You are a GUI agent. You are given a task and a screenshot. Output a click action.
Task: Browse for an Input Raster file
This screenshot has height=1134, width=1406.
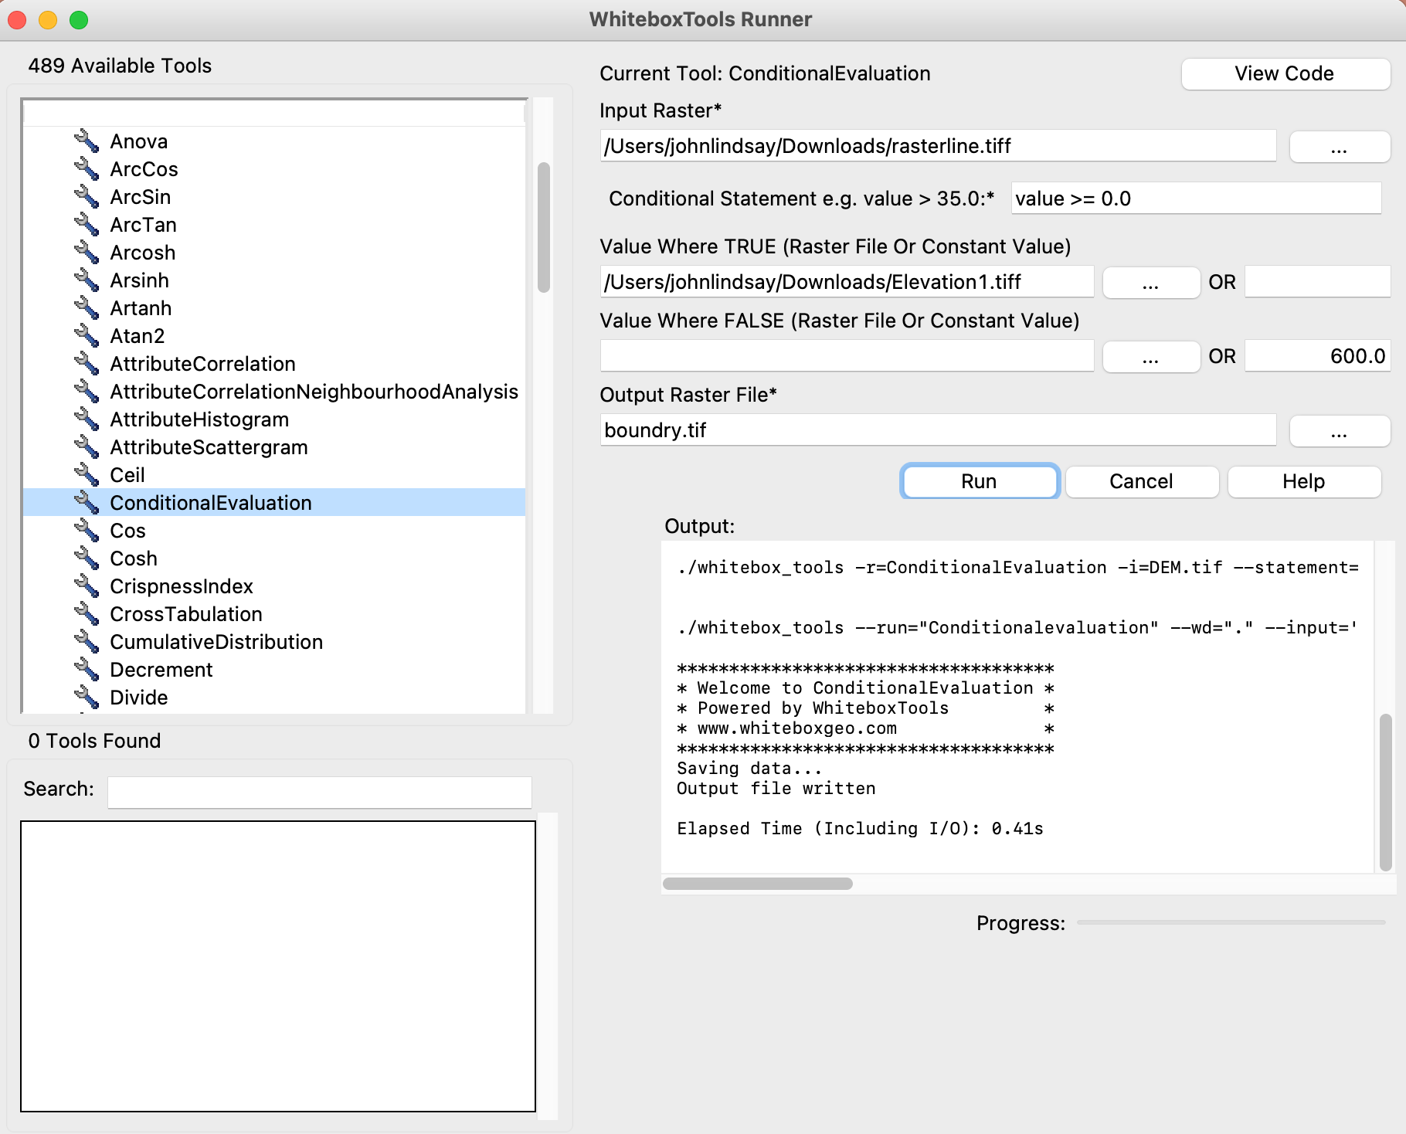(1339, 147)
